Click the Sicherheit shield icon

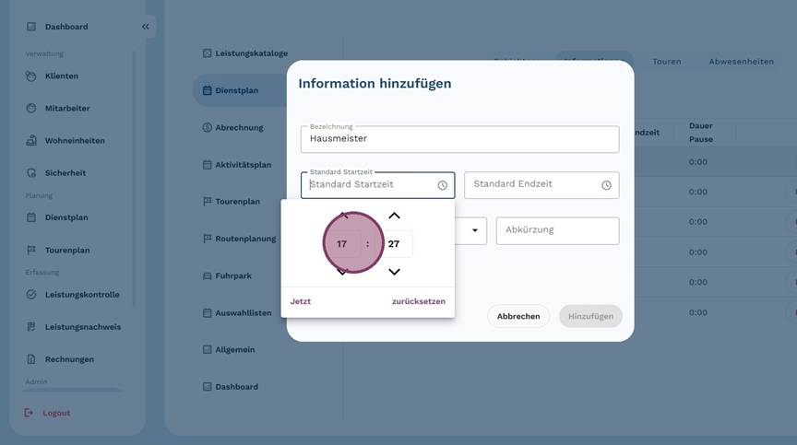click(x=31, y=173)
